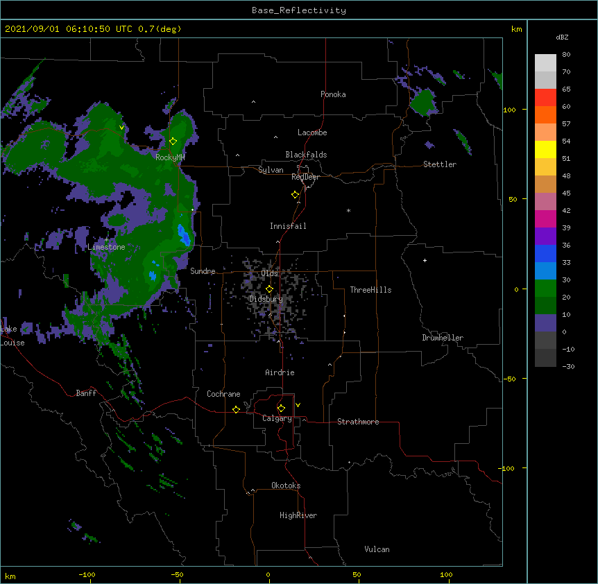
Task: Click the -100 tick on the right axis
Action: click(507, 468)
